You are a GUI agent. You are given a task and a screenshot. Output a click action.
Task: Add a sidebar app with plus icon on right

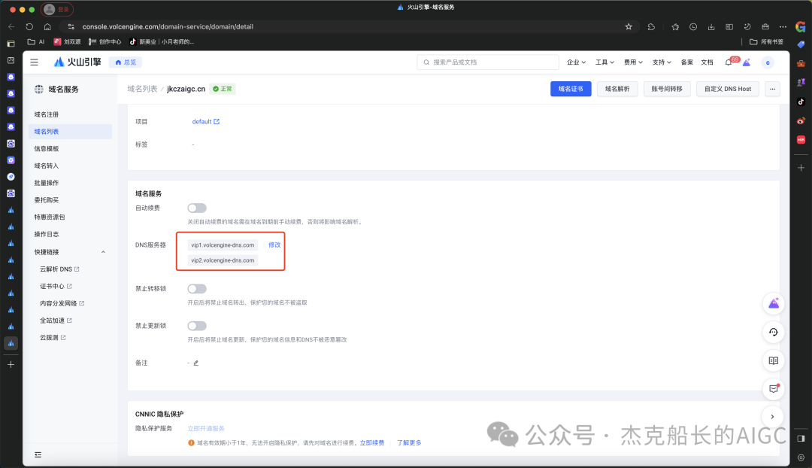(801, 168)
